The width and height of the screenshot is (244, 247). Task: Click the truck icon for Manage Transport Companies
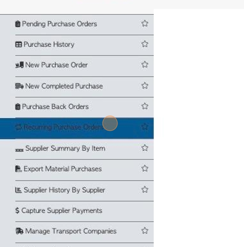tap(19, 231)
